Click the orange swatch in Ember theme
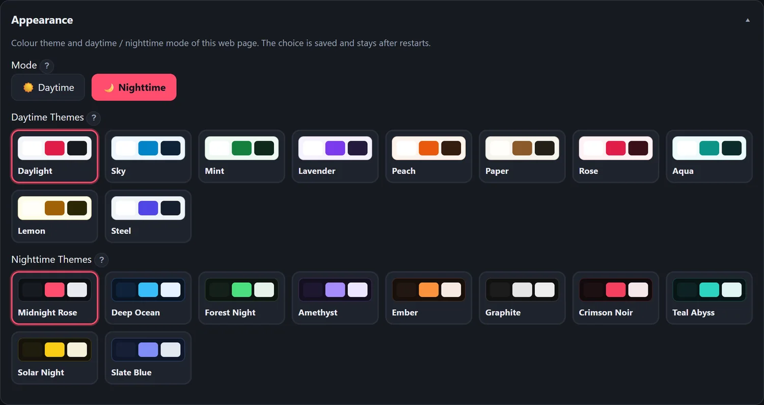764x405 pixels. coord(429,290)
